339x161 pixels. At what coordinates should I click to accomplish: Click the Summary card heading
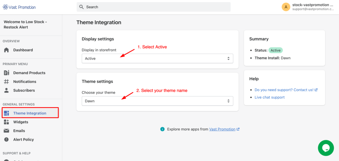(259, 39)
